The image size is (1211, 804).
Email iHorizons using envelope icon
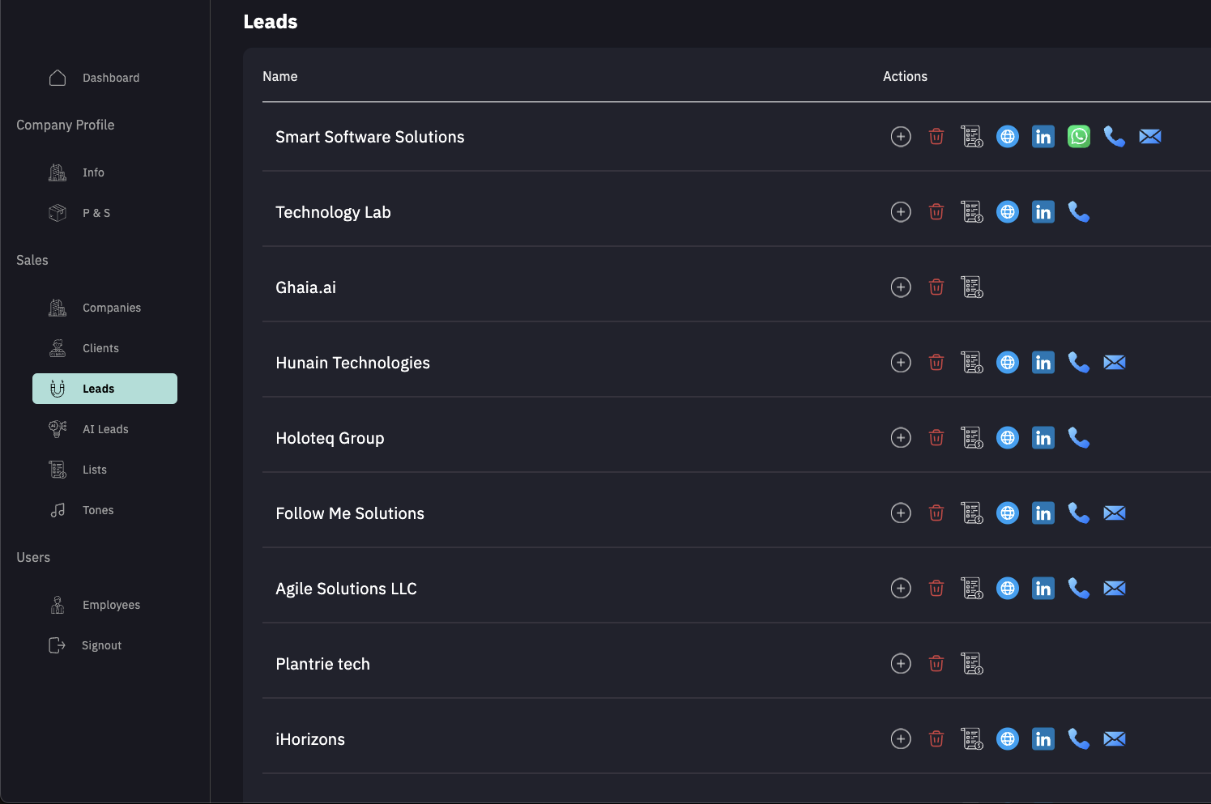coord(1115,739)
